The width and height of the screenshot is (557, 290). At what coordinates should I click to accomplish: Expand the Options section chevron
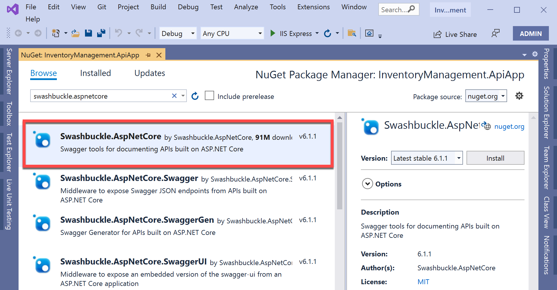(368, 184)
